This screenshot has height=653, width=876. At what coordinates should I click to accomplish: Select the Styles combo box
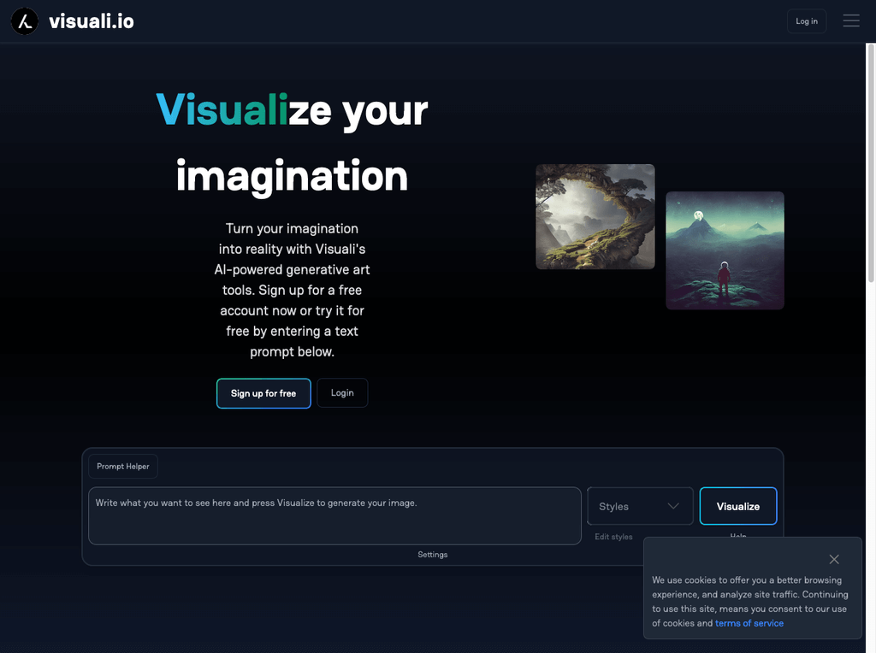(639, 506)
